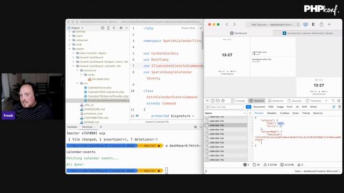Expand the data-transfer-object folder
This screenshot has width=344, height=193.
[x=74, y=53]
